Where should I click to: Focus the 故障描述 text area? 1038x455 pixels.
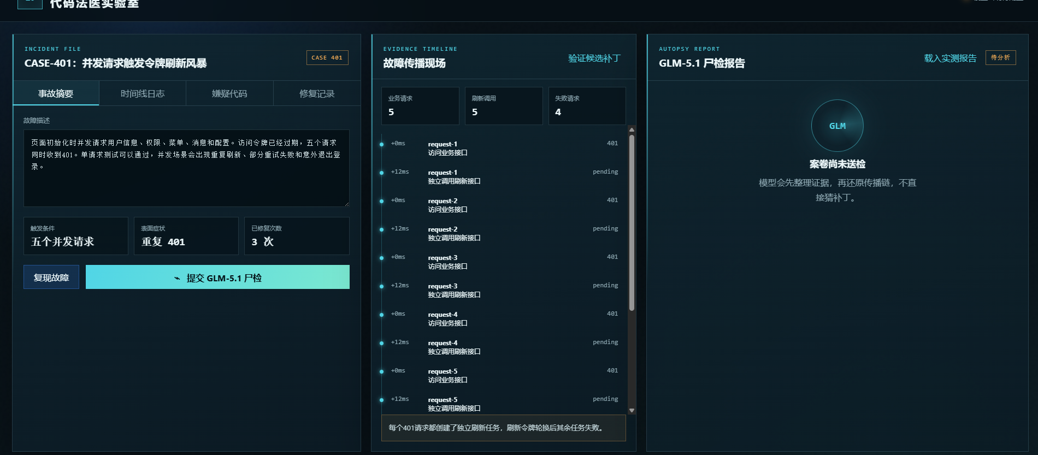pos(186,168)
